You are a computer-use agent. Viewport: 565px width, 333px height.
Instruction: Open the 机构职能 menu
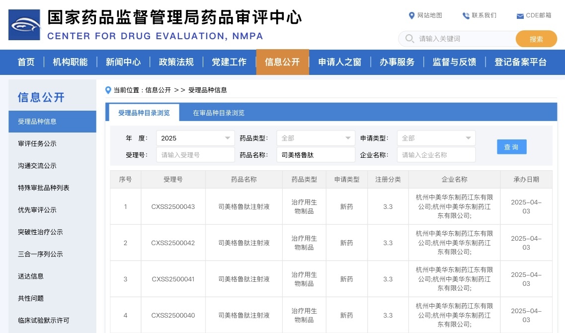(70, 62)
